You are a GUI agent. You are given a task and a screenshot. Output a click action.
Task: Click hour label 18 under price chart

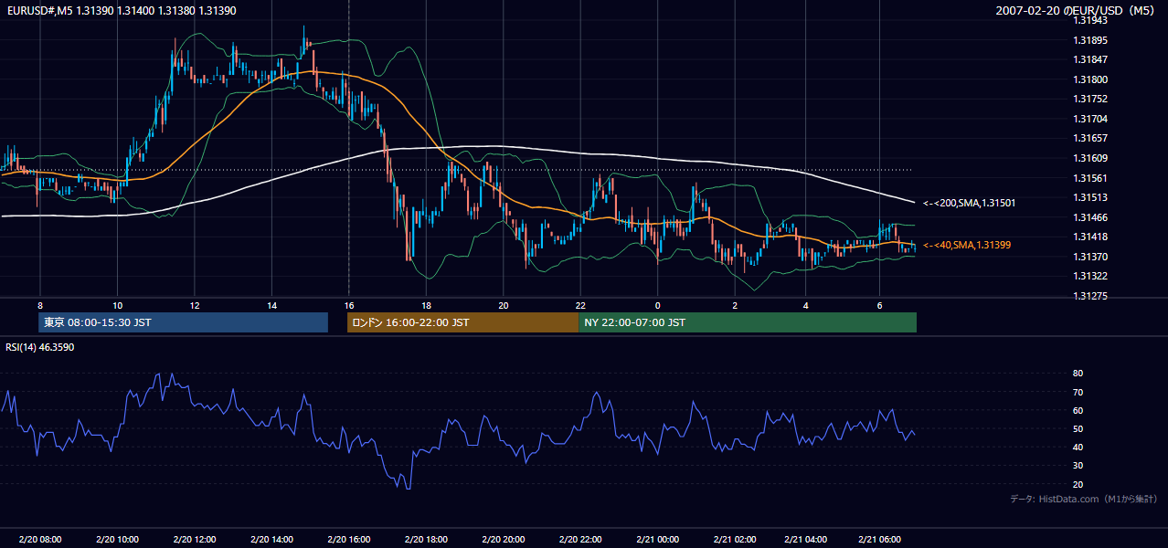coord(426,304)
